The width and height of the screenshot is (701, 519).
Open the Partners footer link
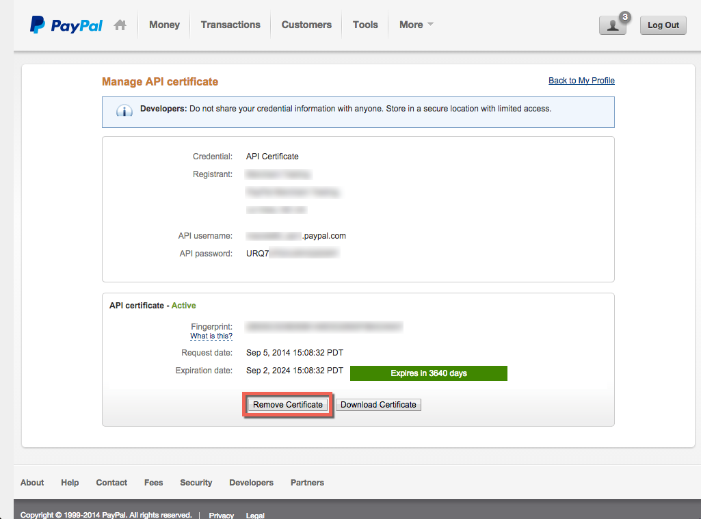point(307,482)
